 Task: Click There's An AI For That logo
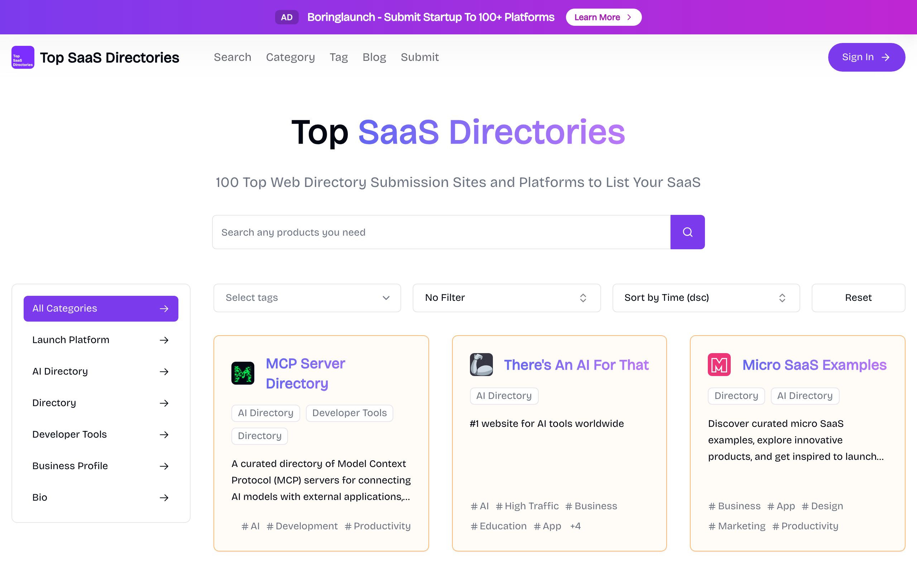pyautogui.click(x=481, y=365)
